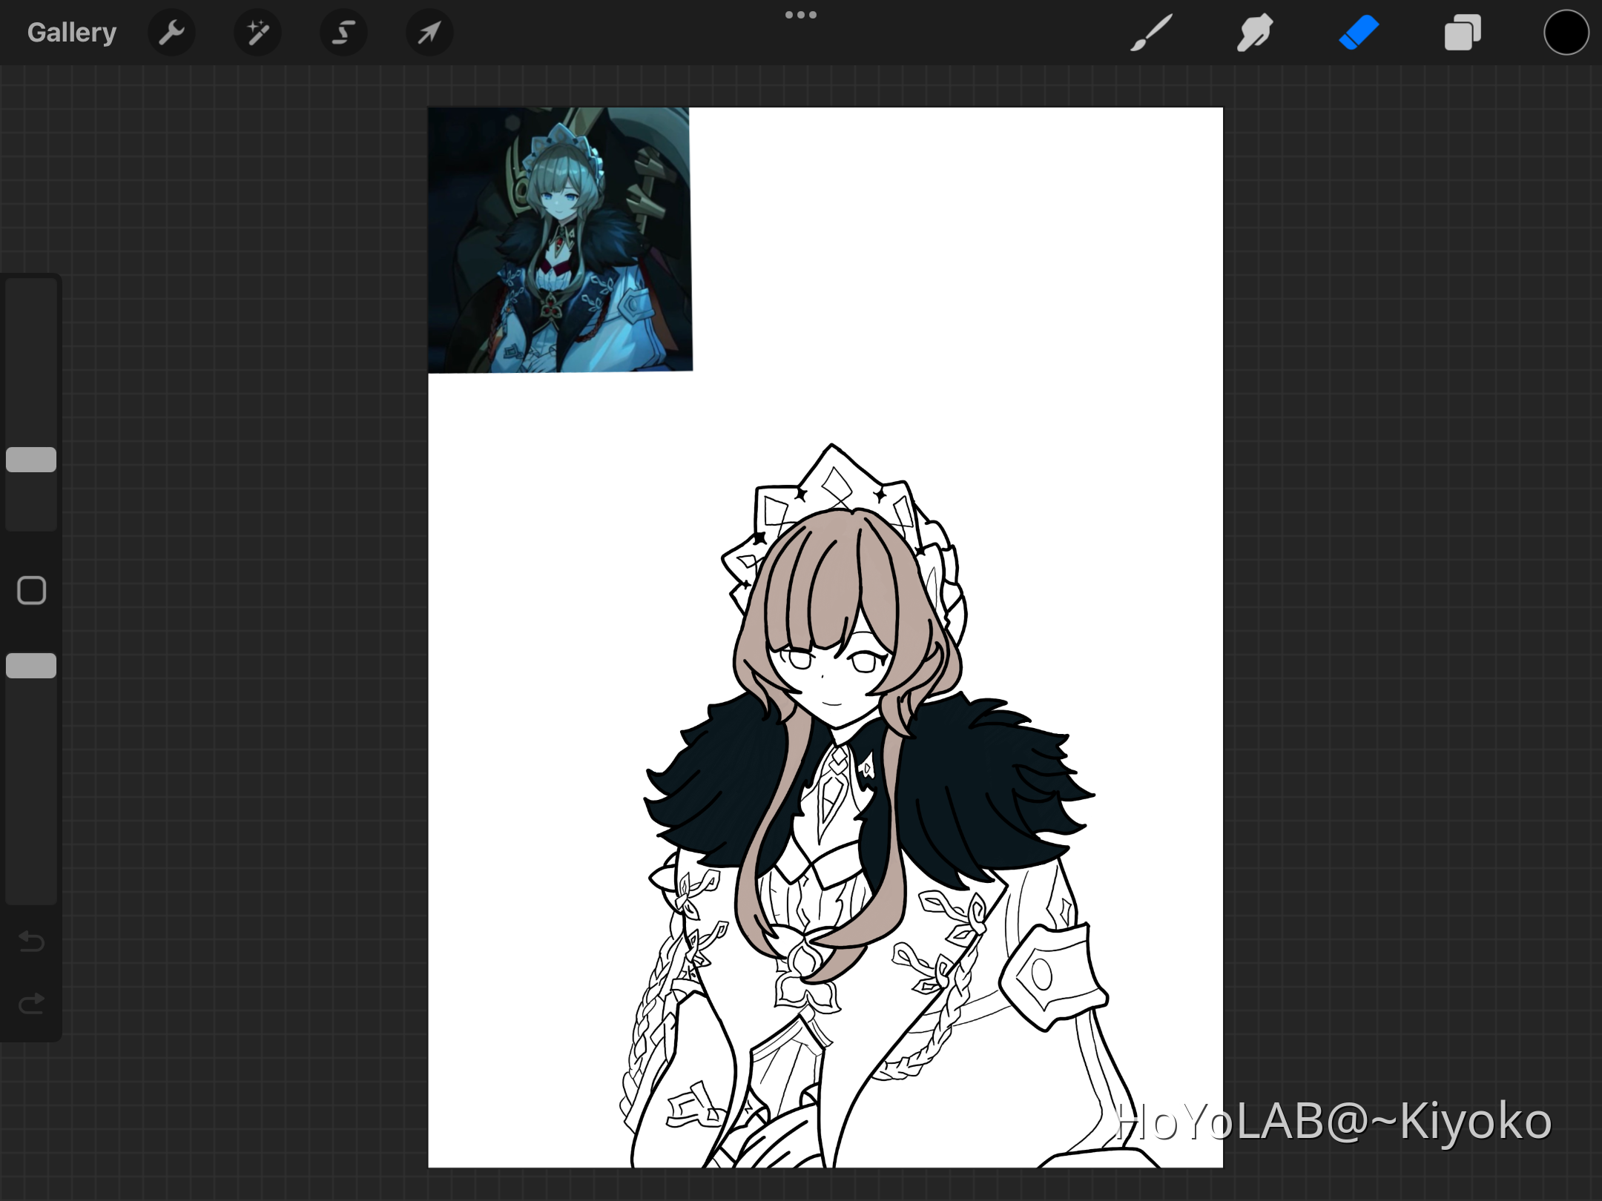Select the Transform arrow tool

click(429, 32)
